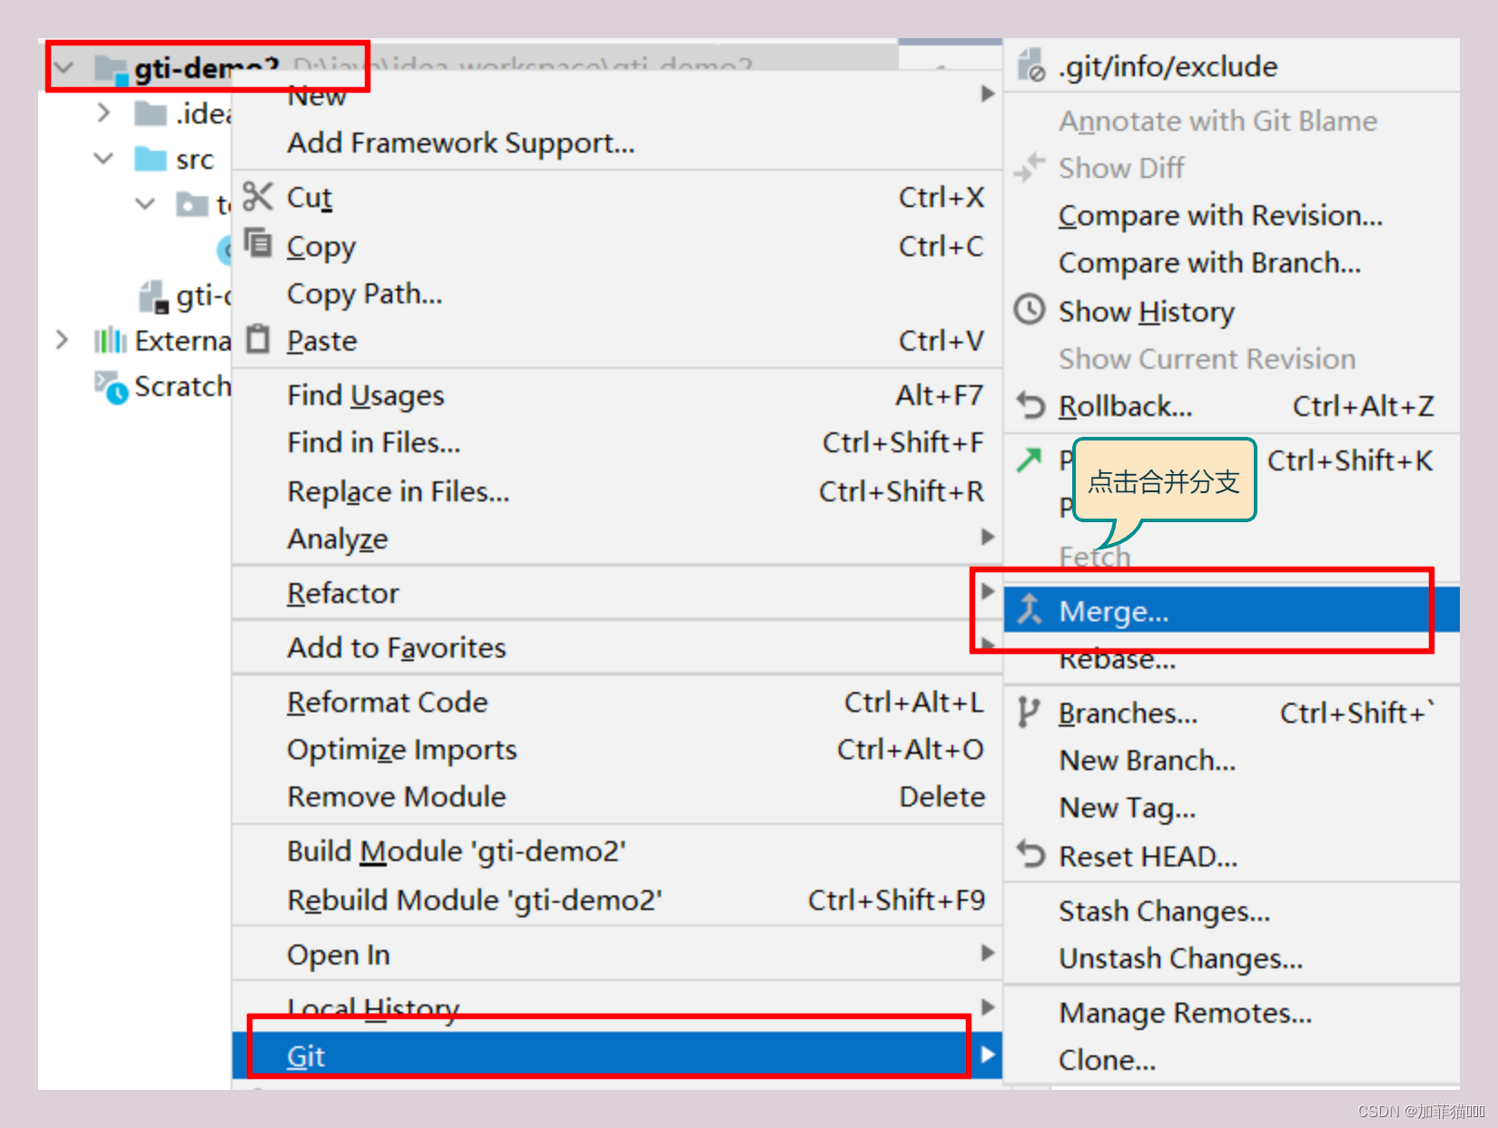Click the Branches icon
The height and width of the screenshot is (1128, 1498).
[x=1028, y=712]
